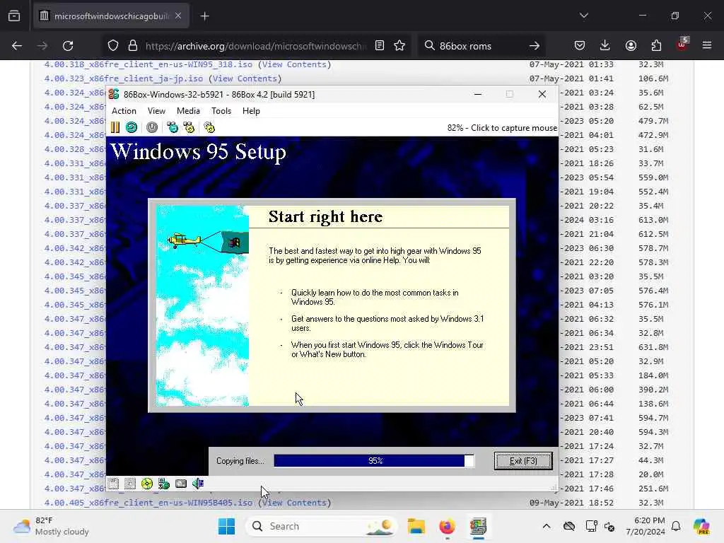This screenshot has height=543, width=724.
Task: Click the 86box roms search field
Action: click(x=480, y=46)
